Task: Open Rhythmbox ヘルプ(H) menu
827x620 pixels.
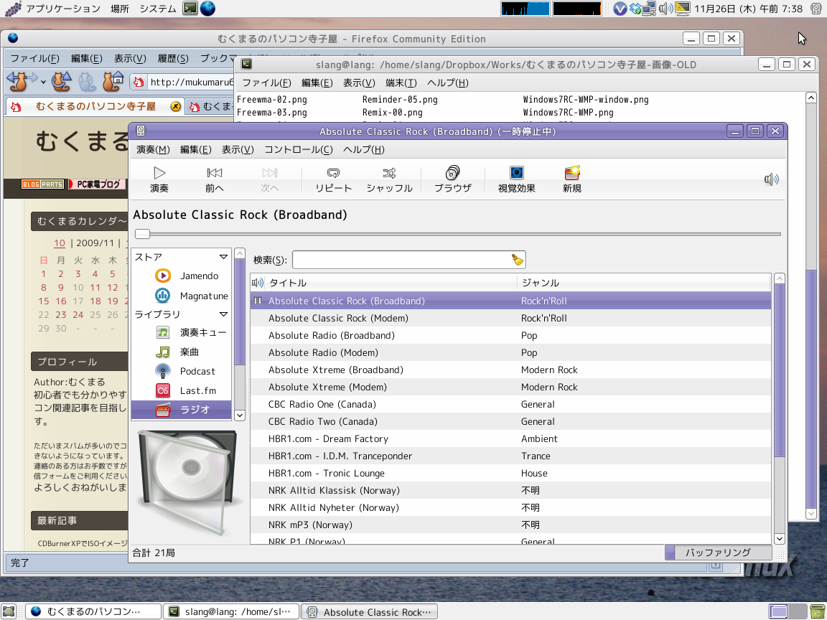Action: [x=364, y=149]
